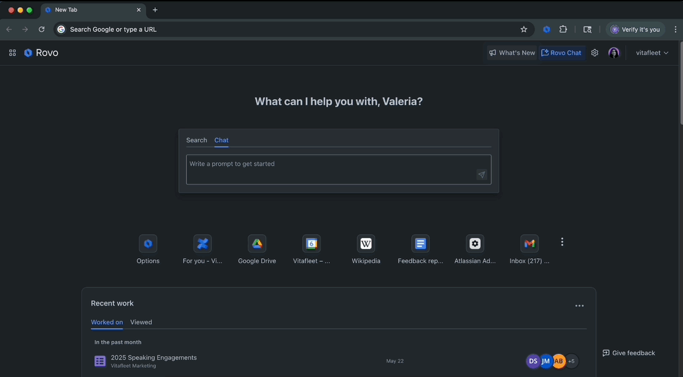The width and height of the screenshot is (683, 377).
Task: Focus the prompt text box
Action: pyautogui.click(x=339, y=169)
